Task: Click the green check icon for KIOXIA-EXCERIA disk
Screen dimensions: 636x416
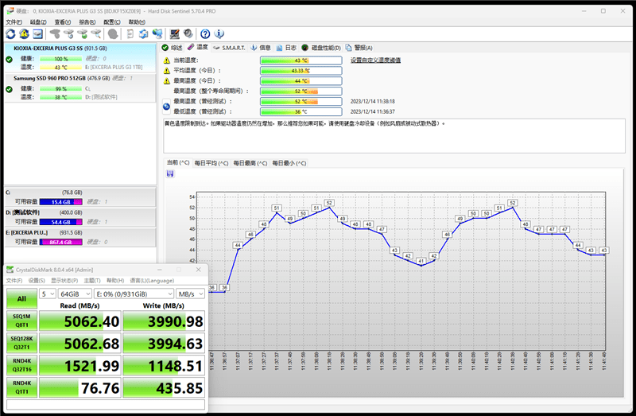Action: (9, 58)
